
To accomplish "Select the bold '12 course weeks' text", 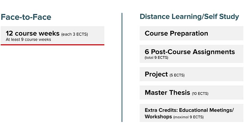I will pos(32,33).
